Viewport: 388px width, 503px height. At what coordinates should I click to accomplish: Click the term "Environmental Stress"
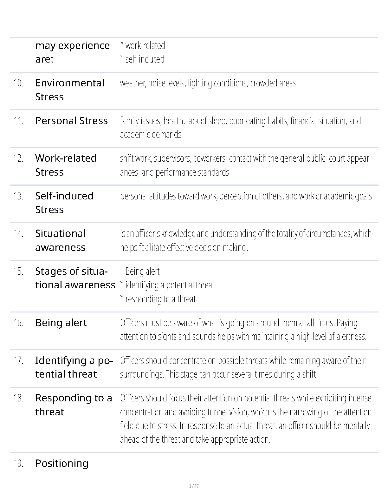69,90
